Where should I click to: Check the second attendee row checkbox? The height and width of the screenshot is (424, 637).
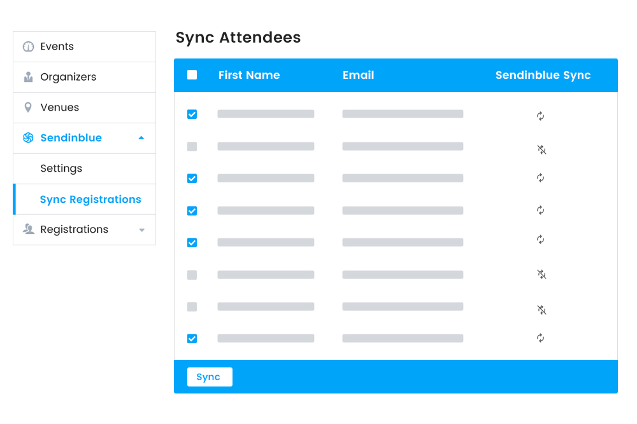(x=192, y=147)
